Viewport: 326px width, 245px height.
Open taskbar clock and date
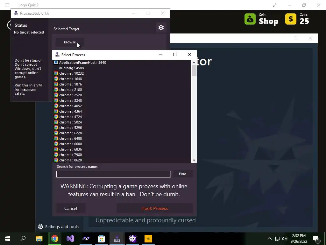point(299,239)
